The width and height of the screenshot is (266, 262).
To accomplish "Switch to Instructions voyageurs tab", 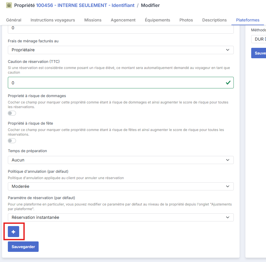I will coord(53,20).
